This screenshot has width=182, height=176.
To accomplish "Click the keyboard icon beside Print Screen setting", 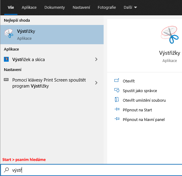I will (x=6, y=80).
